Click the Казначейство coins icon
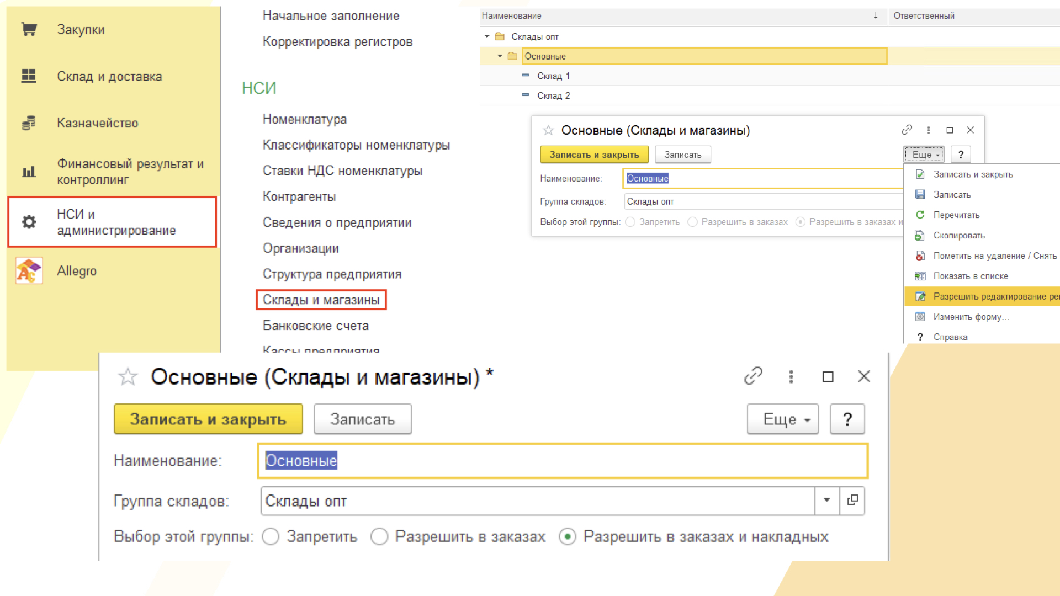 point(29,123)
